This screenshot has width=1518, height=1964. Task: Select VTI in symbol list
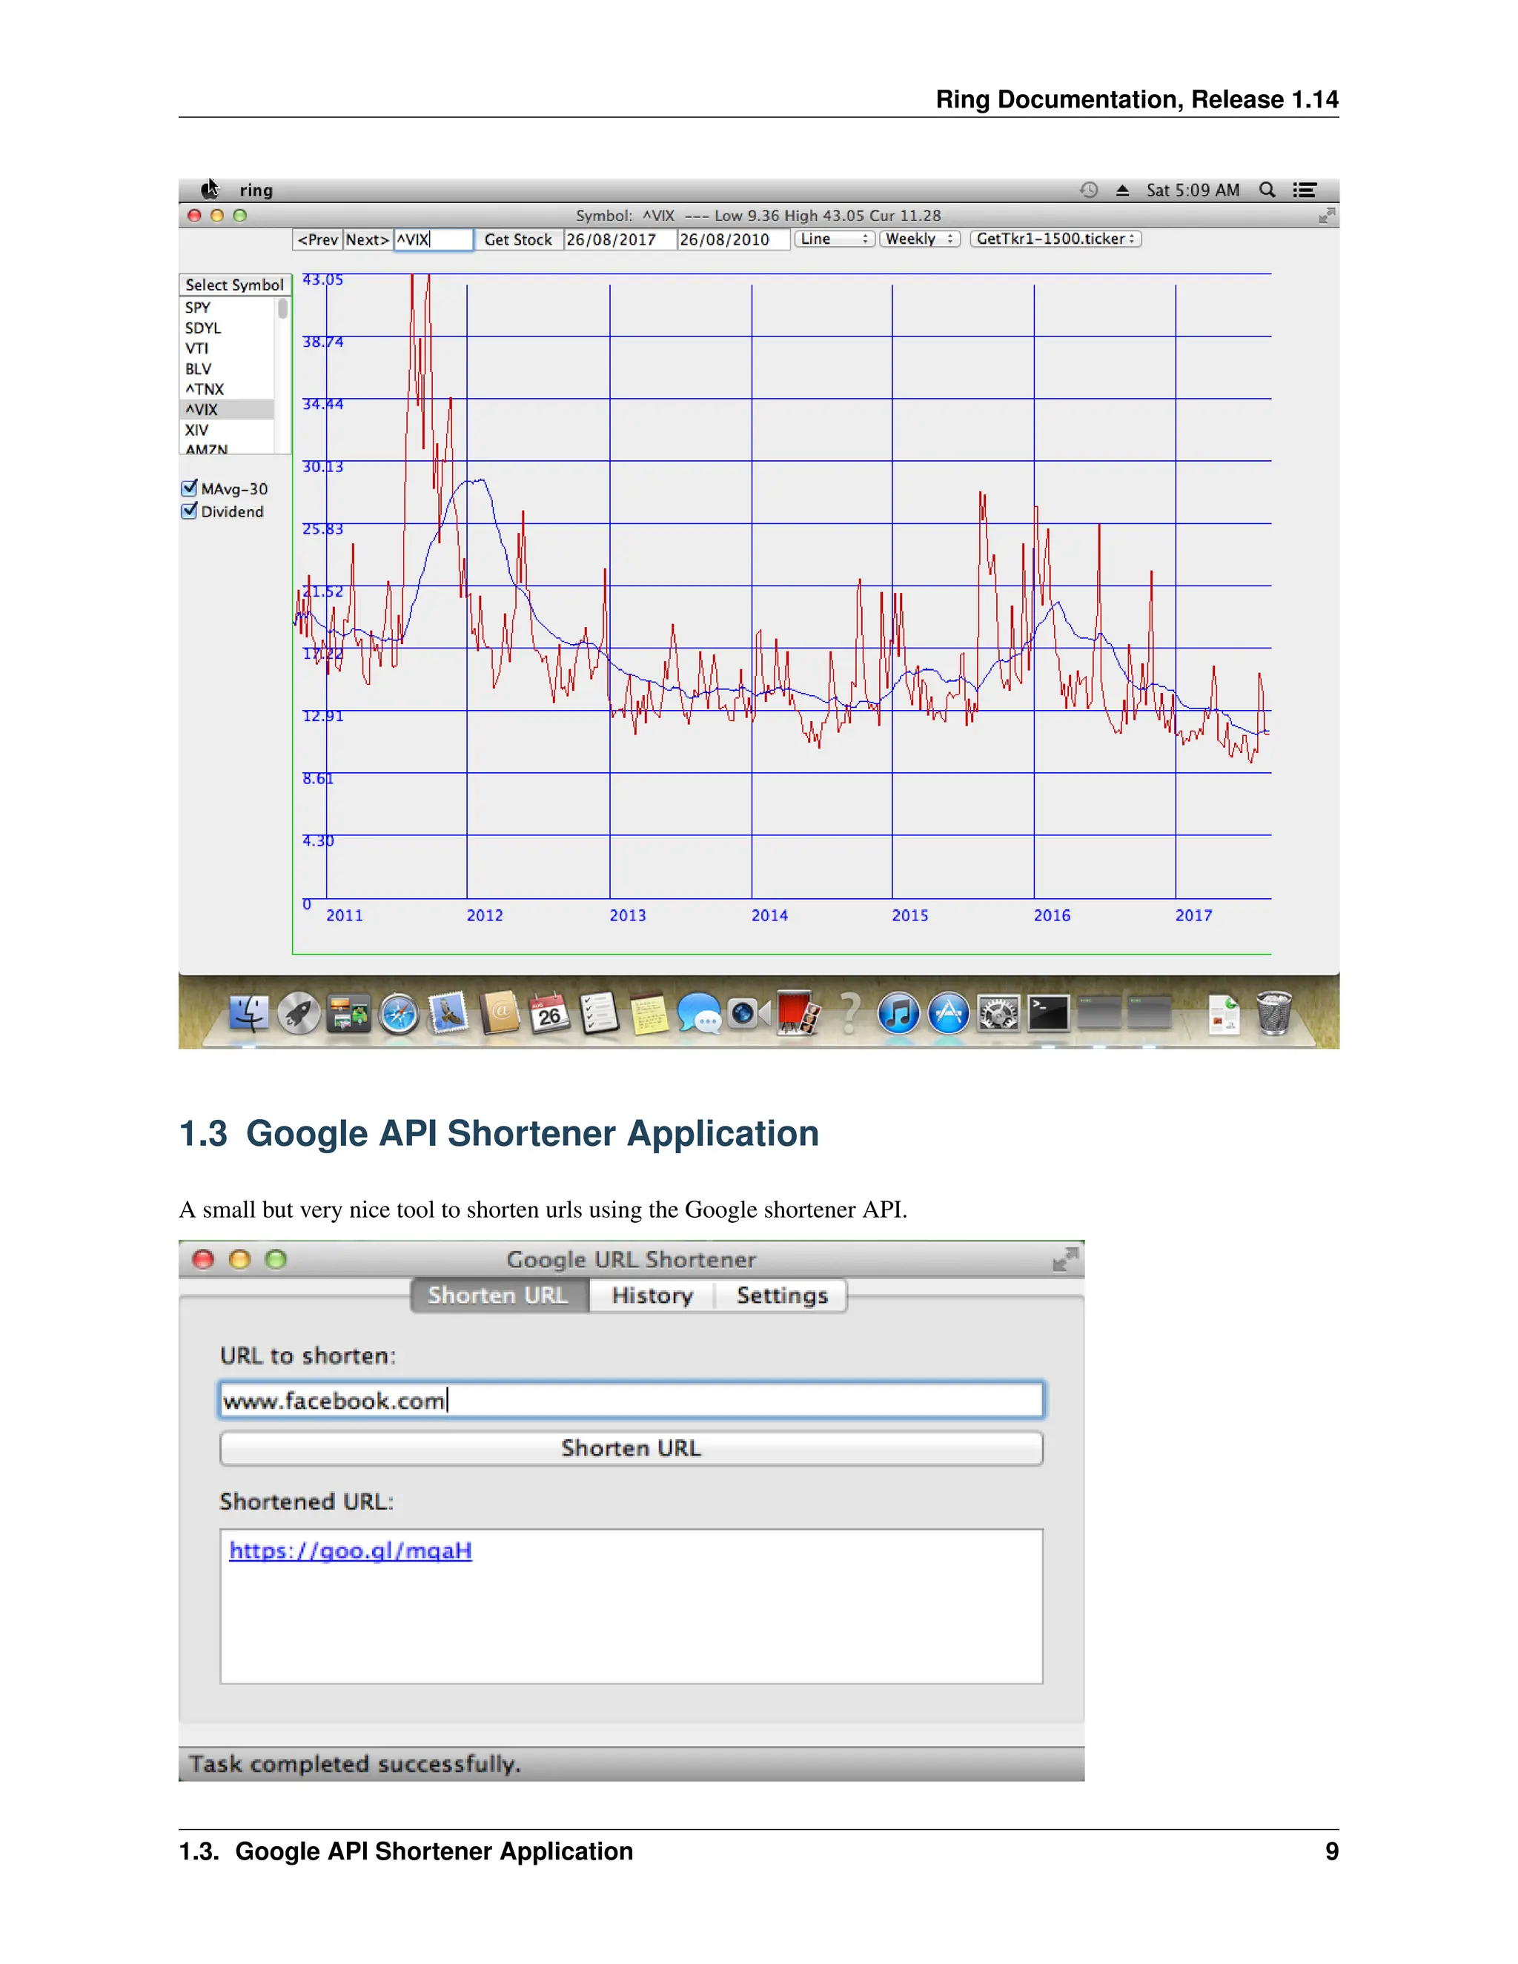point(228,348)
